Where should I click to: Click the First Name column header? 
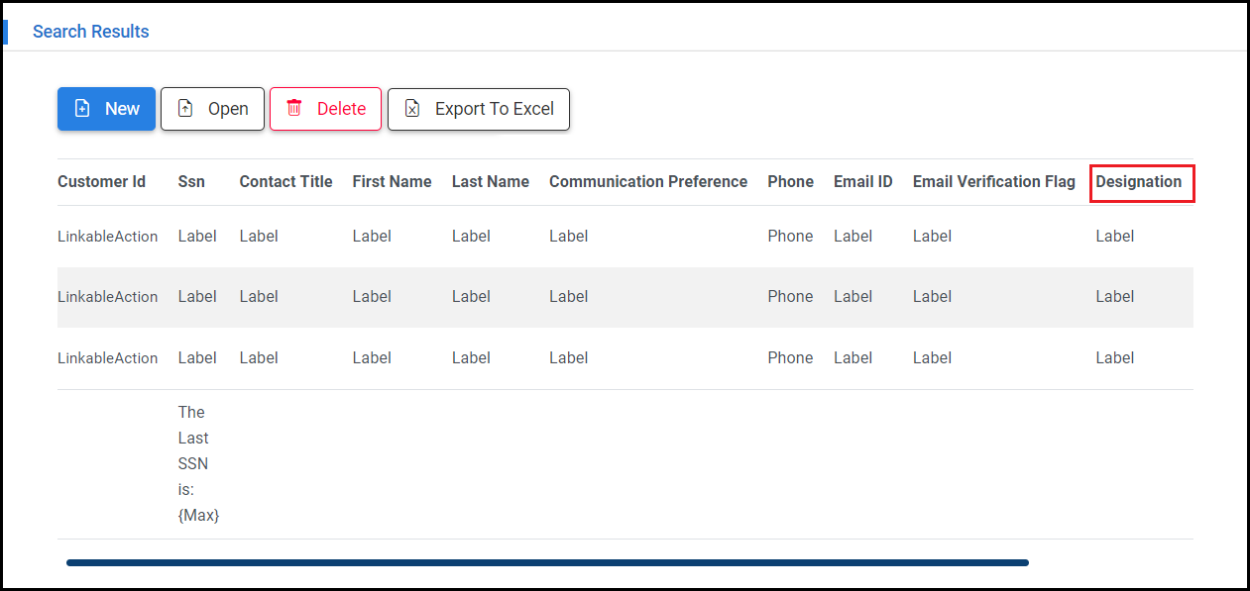[x=392, y=182]
